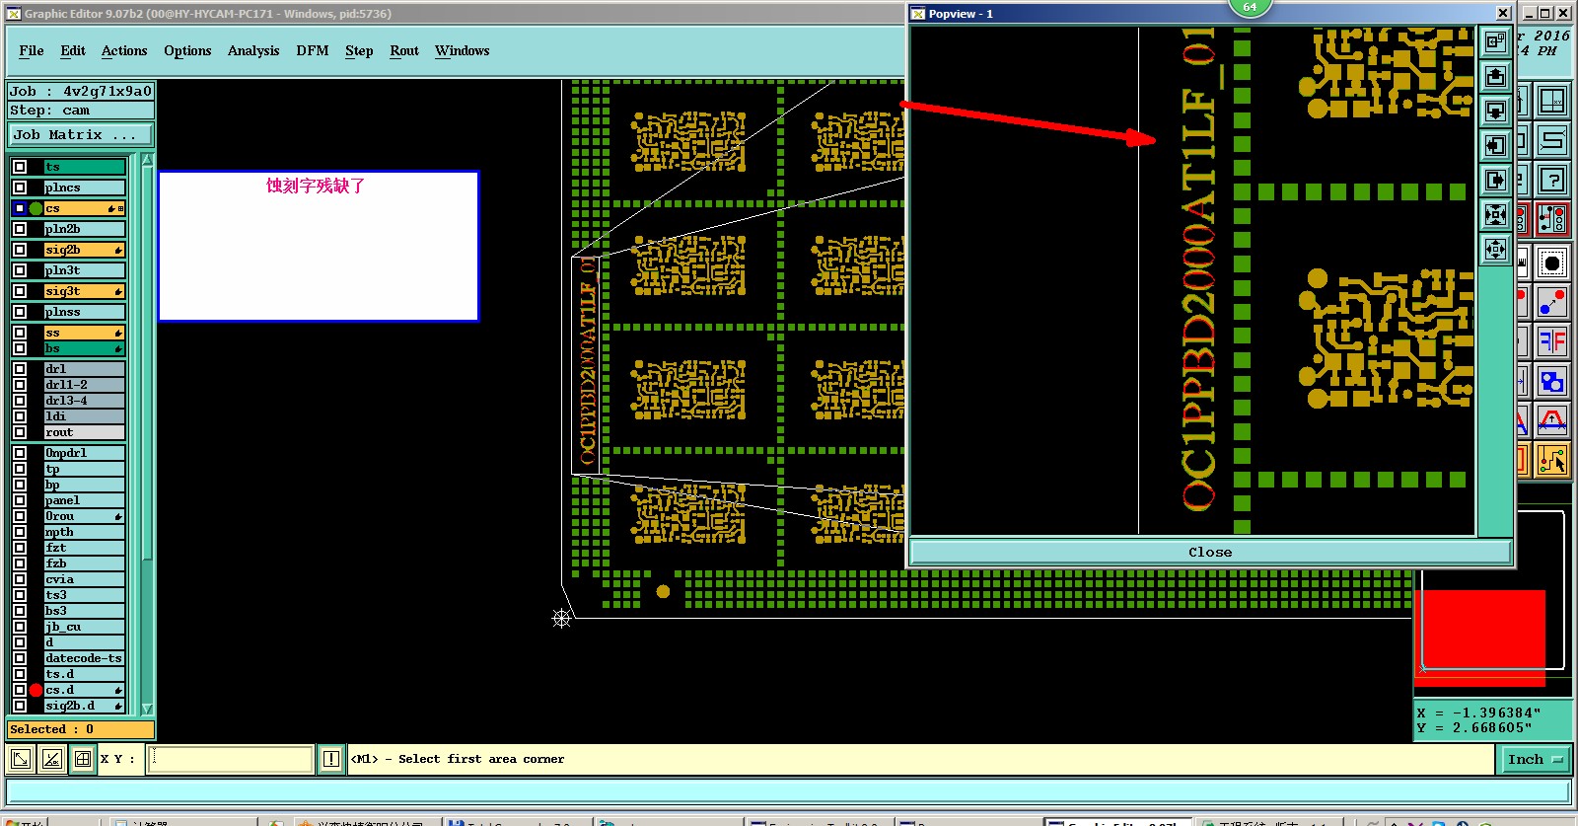Click the red dot color on cs.d layer
The height and width of the screenshot is (826, 1578).
(36, 690)
